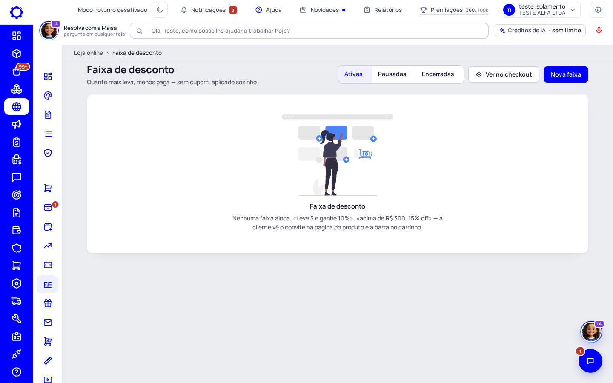Viewport: 613px width, 383px height.
Task: Open the ID badge icon in the blue sidebar
Action: pos(17,337)
